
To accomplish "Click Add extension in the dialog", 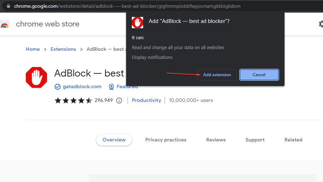I will [x=217, y=75].
